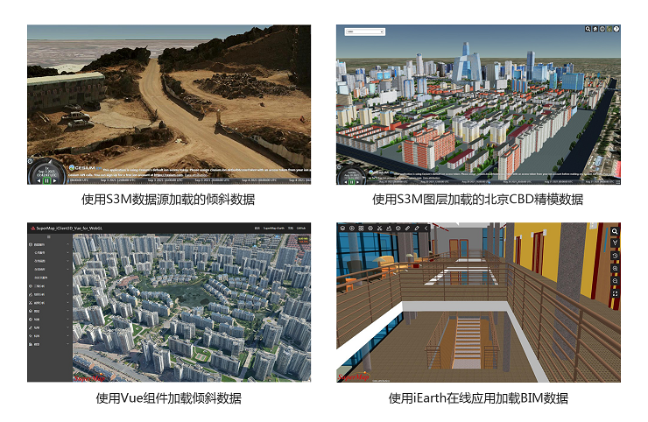
Task: Open the navigation help icon in CBD view
Action: [x=616, y=29]
